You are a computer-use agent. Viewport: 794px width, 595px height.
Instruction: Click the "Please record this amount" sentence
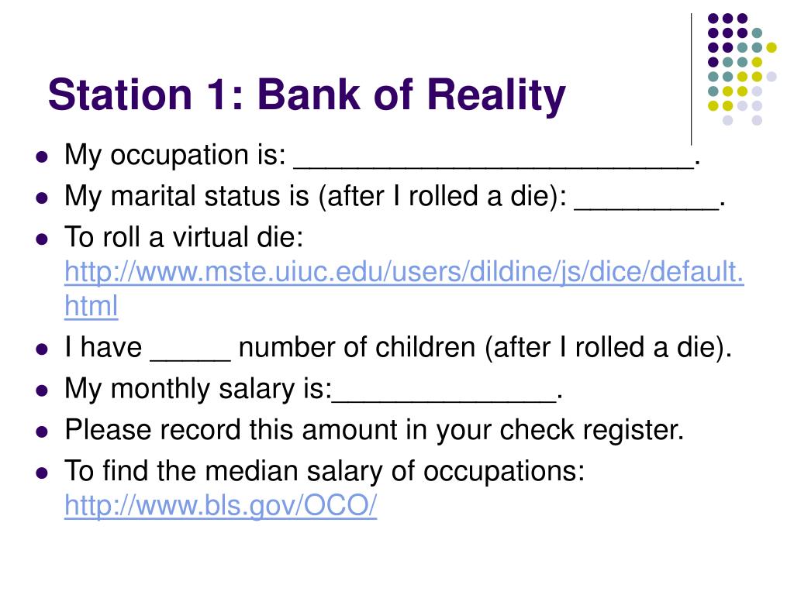375,430
